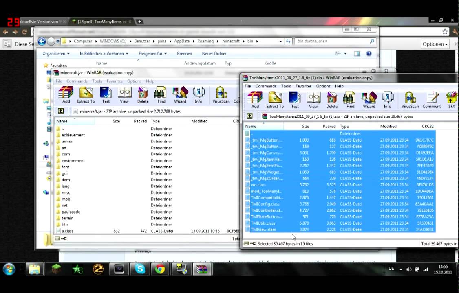Click Explorer help question mark icon
459x293 pixels.
coord(369,53)
